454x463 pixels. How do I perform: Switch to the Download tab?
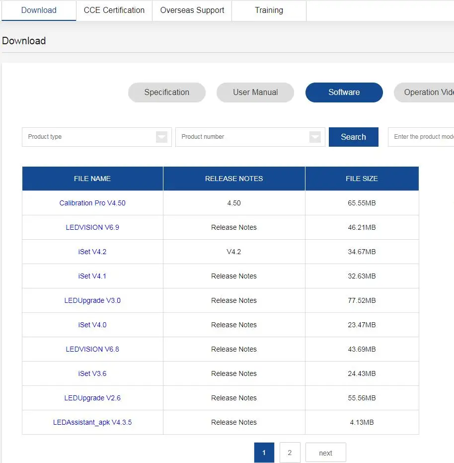point(39,10)
